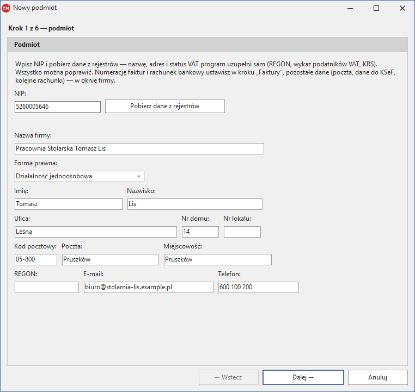
Task: Click the Krok 1 z 6 heading
Action: coord(41,28)
